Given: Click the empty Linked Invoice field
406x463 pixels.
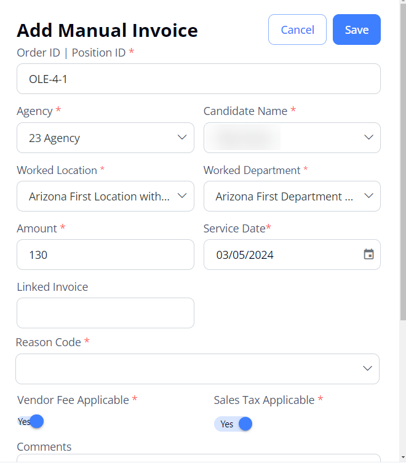Looking at the screenshot, I should tap(105, 313).
